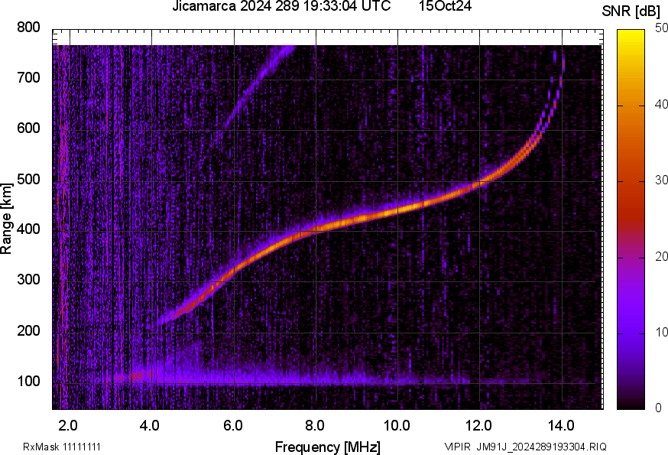
Task: Click the 'SNR [dB]' colorbar title
Action: 631,11
